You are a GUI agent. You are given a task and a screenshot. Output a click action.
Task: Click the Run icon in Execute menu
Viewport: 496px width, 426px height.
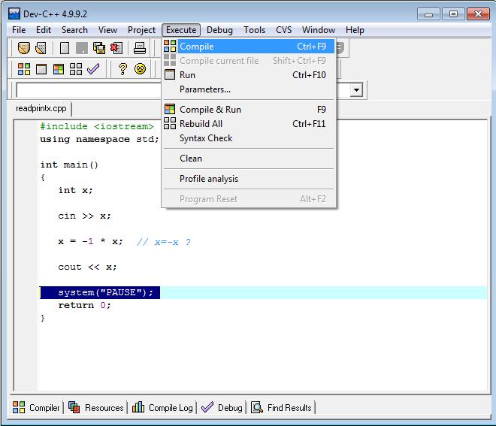click(170, 74)
